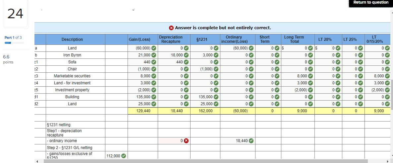Viewport: 393px width, 163px height.
Task: Click the Return to question button
Action: (x=371, y=3)
